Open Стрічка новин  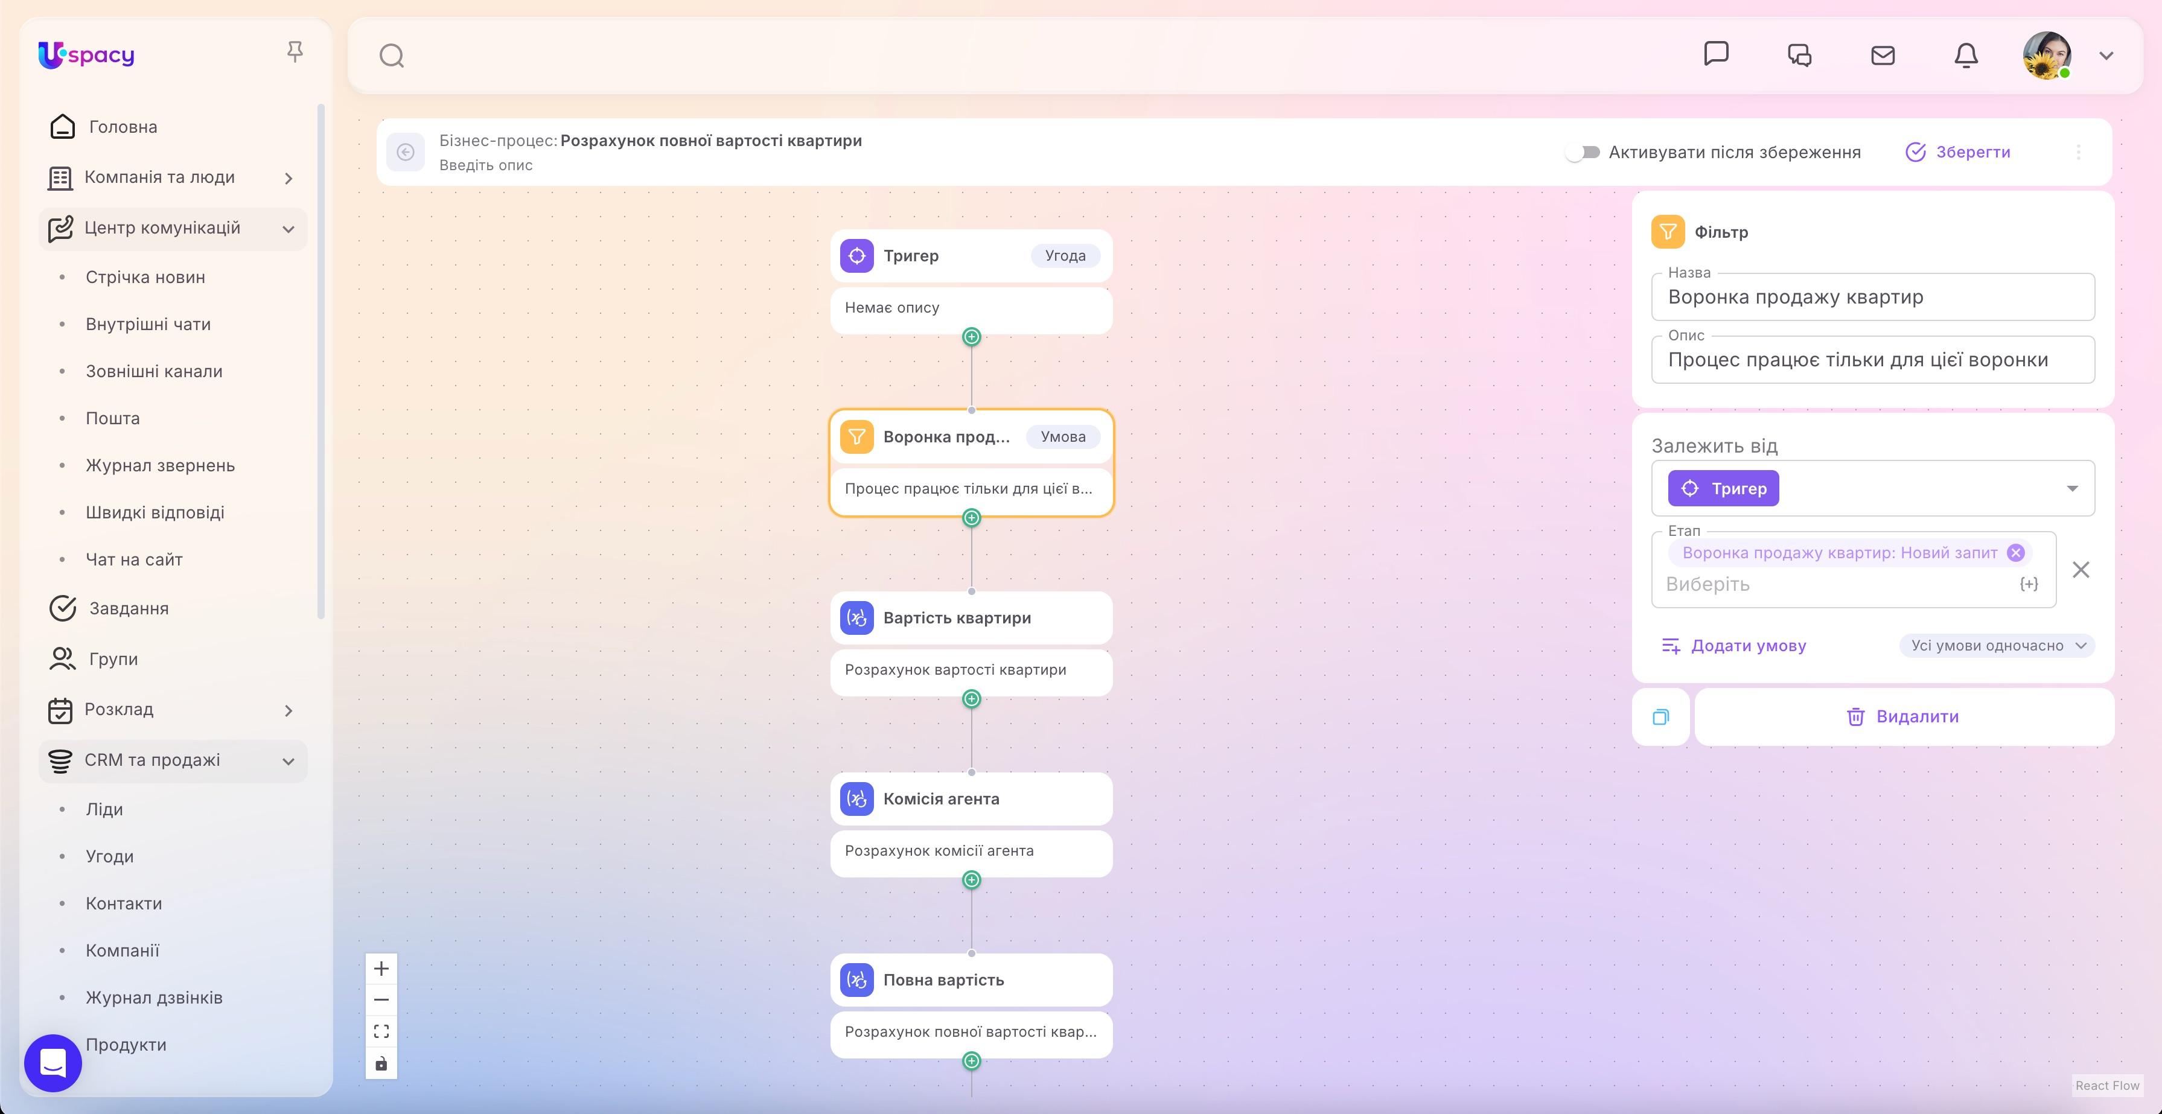[145, 277]
